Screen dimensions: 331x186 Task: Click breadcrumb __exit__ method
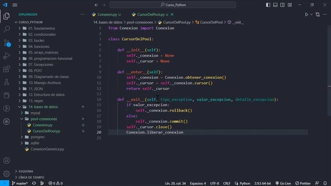tap(236, 22)
